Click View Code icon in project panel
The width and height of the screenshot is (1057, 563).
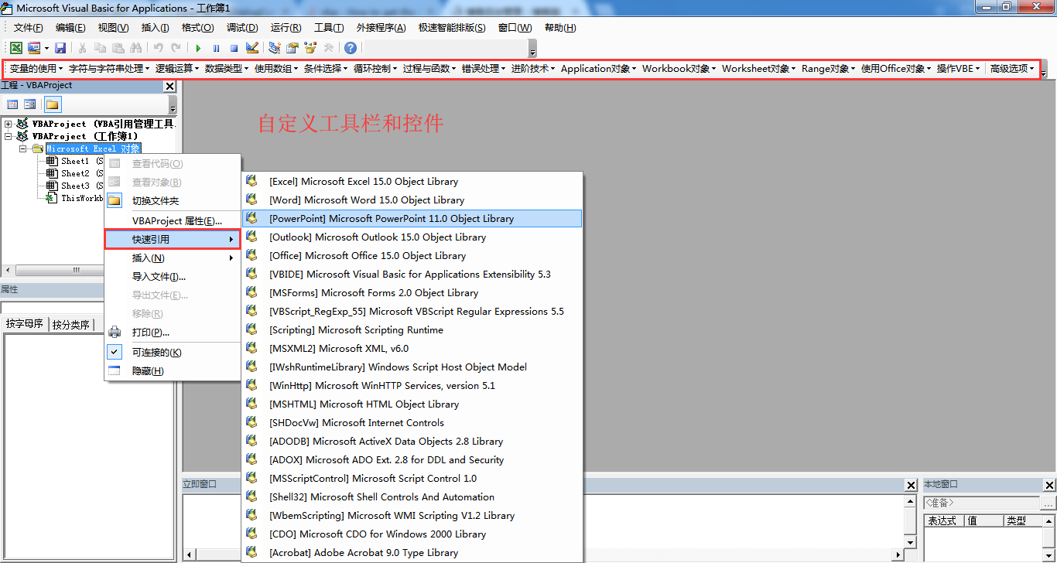(12, 104)
